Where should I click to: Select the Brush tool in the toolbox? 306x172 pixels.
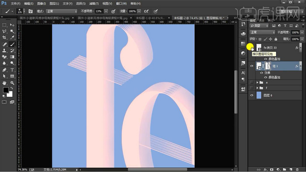12,45
